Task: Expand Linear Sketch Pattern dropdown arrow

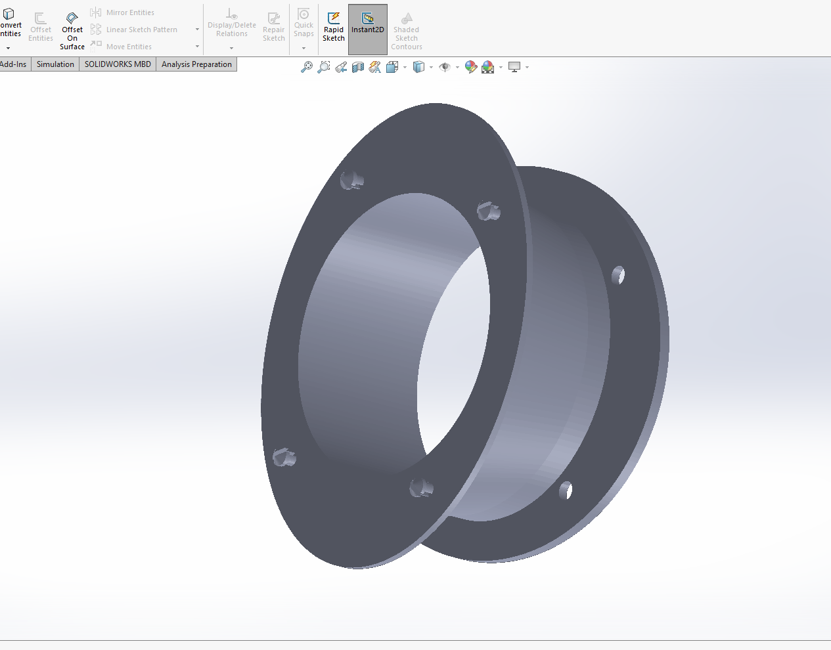Action: pos(197,30)
